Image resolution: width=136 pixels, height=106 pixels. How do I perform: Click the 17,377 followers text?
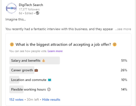(x=29, y=9)
